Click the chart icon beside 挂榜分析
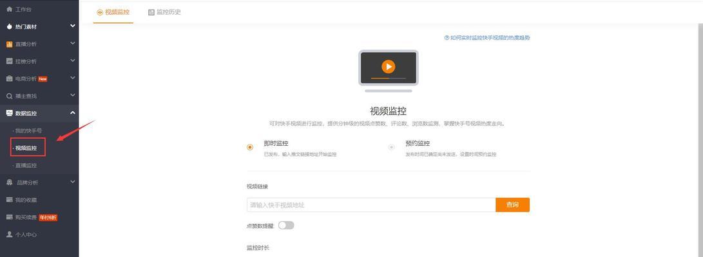Viewport: 703px width, 257px height. click(10, 61)
